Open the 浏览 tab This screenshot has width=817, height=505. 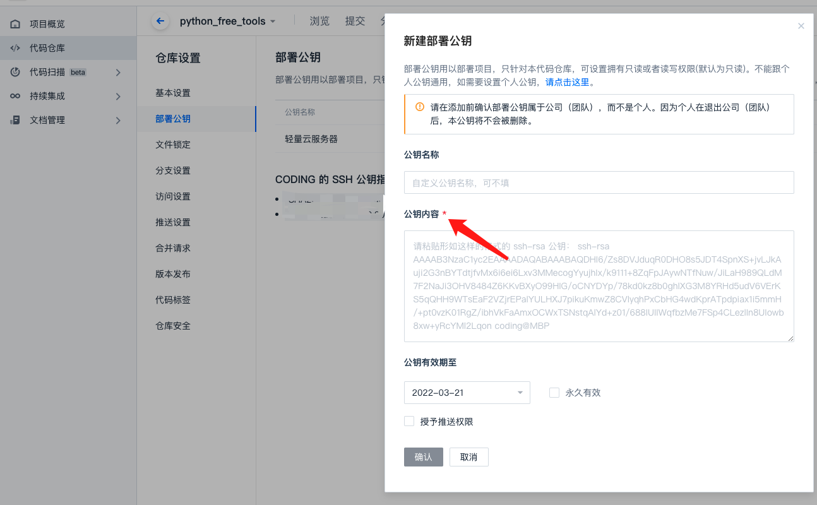tap(319, 21)
